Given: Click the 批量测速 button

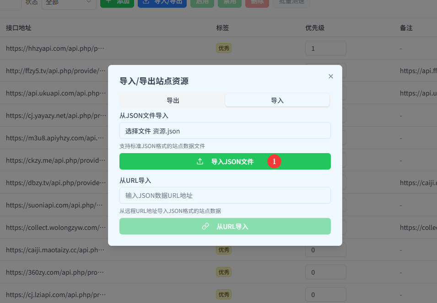Looking at the screenshot, I should click(x=291, y=3).
